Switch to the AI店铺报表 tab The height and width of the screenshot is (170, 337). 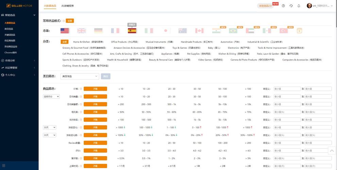point(67,6)
